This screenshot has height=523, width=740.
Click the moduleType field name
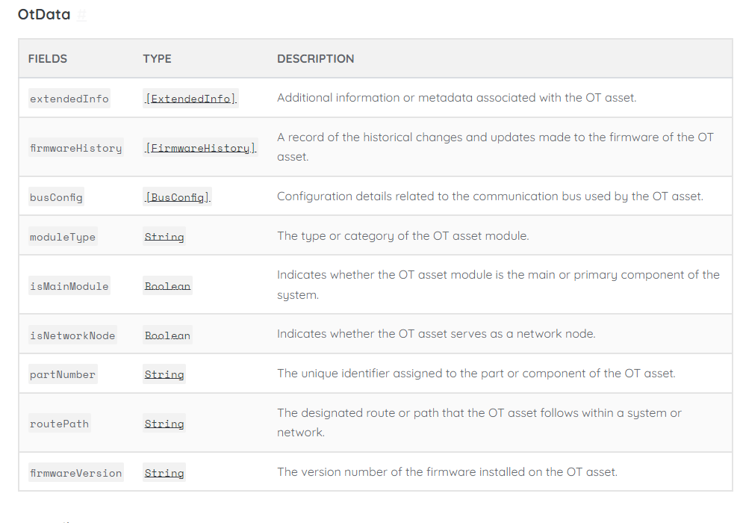(63, 237)
